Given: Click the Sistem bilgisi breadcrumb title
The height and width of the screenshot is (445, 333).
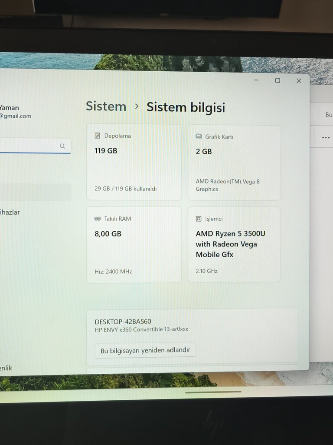Looking at the screenshot, I should (186, 107).
